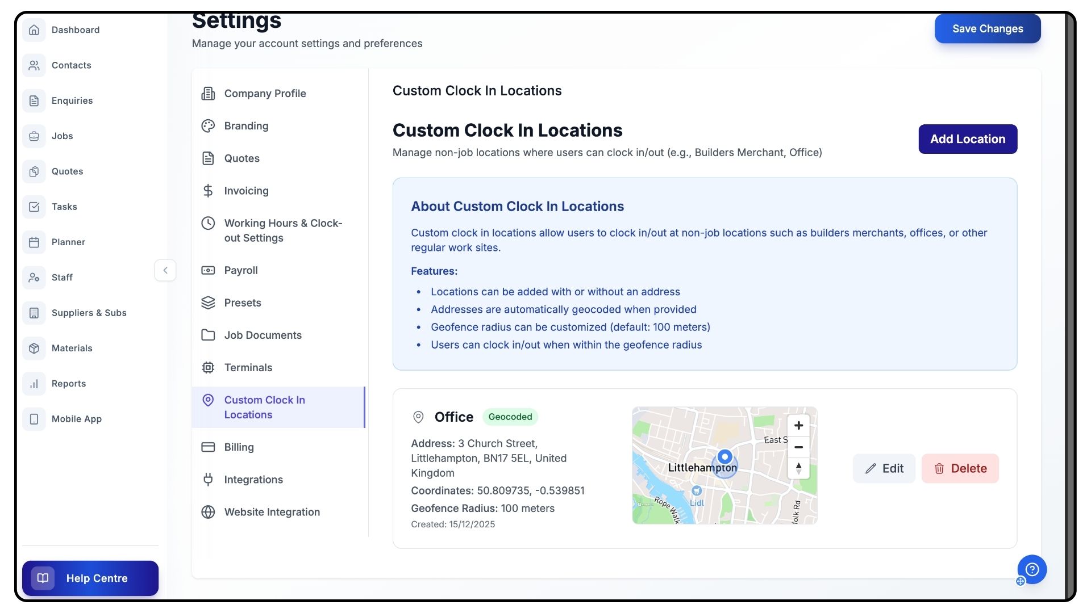Collapse the left sidebar with chevron
The width and height of the screenshot is (1091, 613).
click(x=165, y=270)
